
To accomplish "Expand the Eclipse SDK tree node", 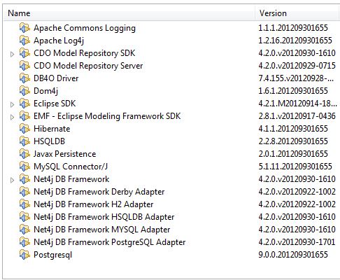I will coord(13,105).
